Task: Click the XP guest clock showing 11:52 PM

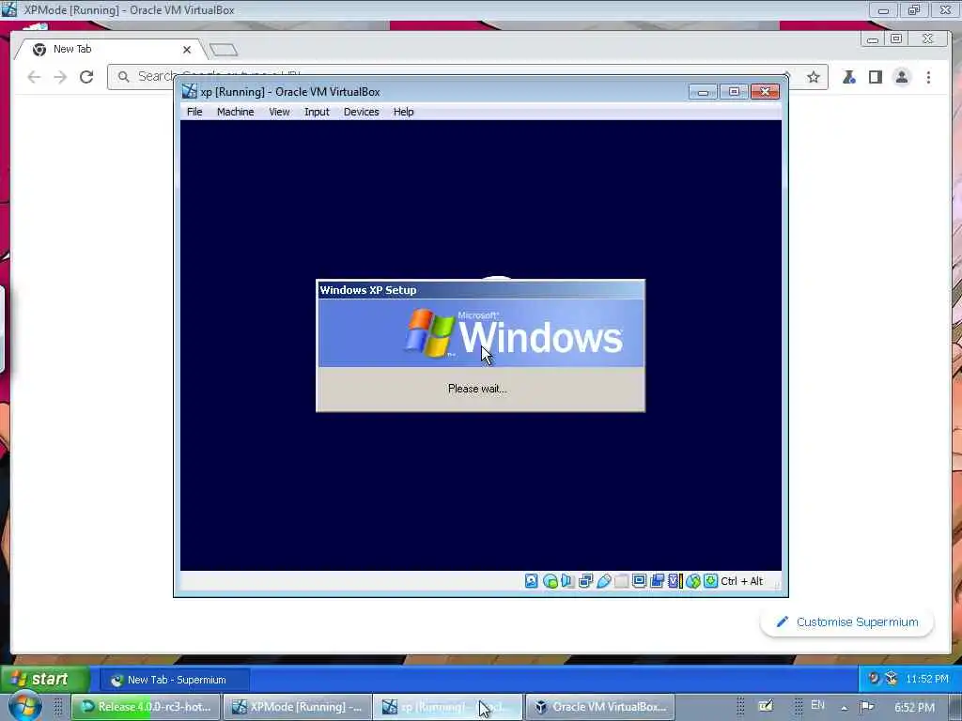Action: point(927,679)
